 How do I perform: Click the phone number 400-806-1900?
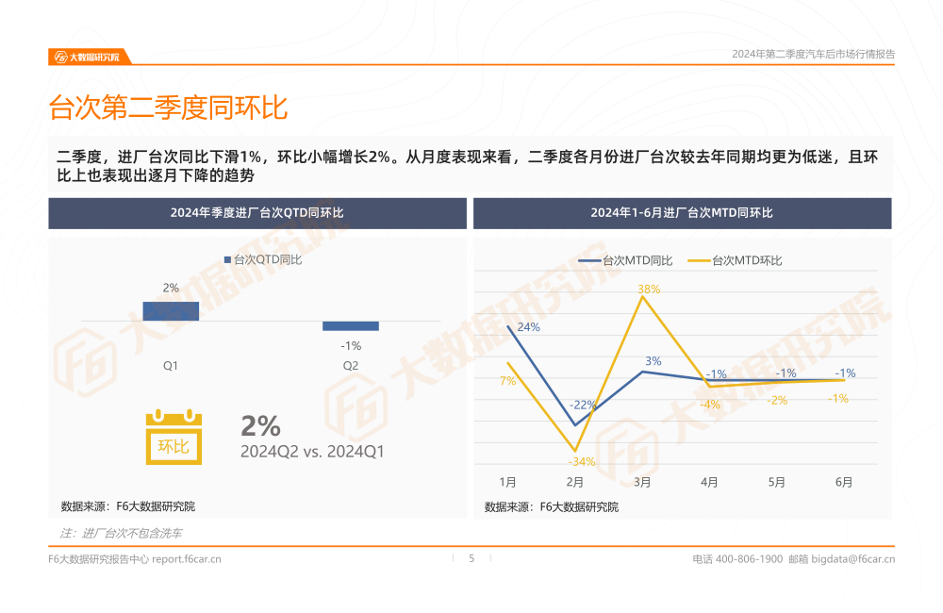pyautogui.click(x=749, y=559)
